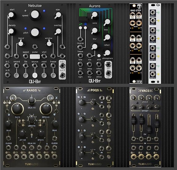Select the RANDS X3 output jack

pos(54,157)
